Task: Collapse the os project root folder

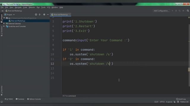Action: point(4,18)
